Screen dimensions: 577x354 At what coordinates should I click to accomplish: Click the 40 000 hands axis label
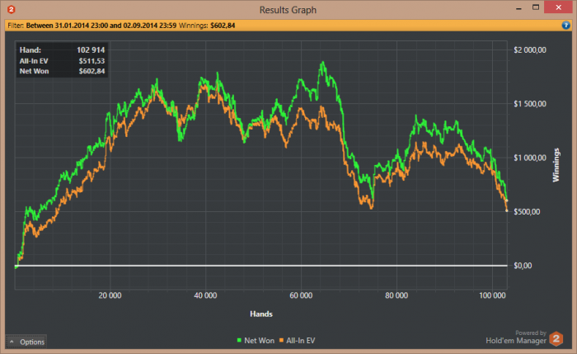click(x=205, y=295)
